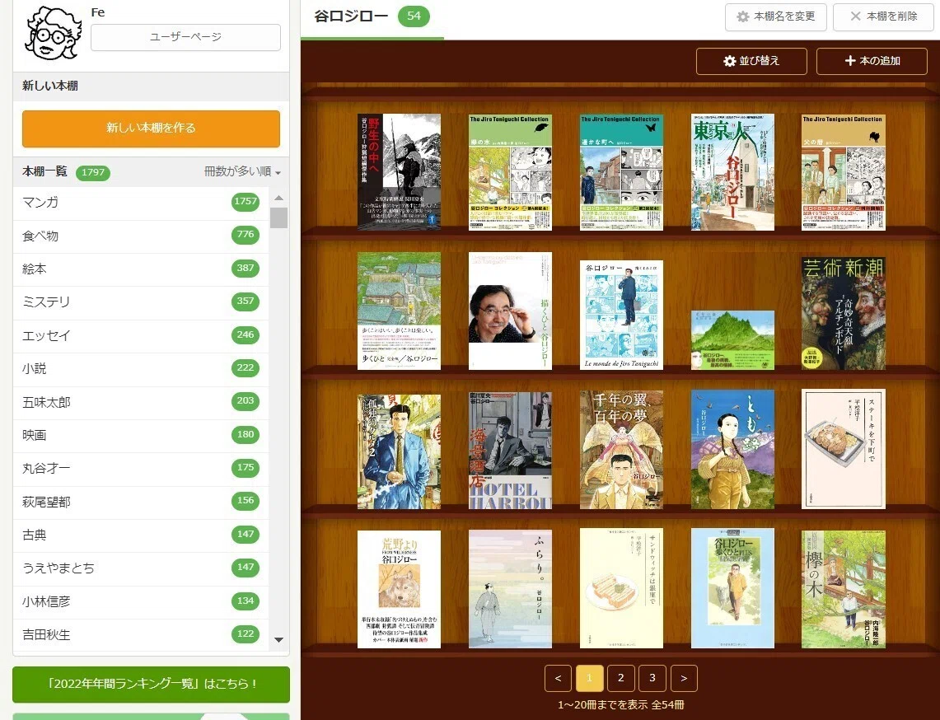Select the 映画 shelf
This screenshot has width=940, height=720.
141,435
